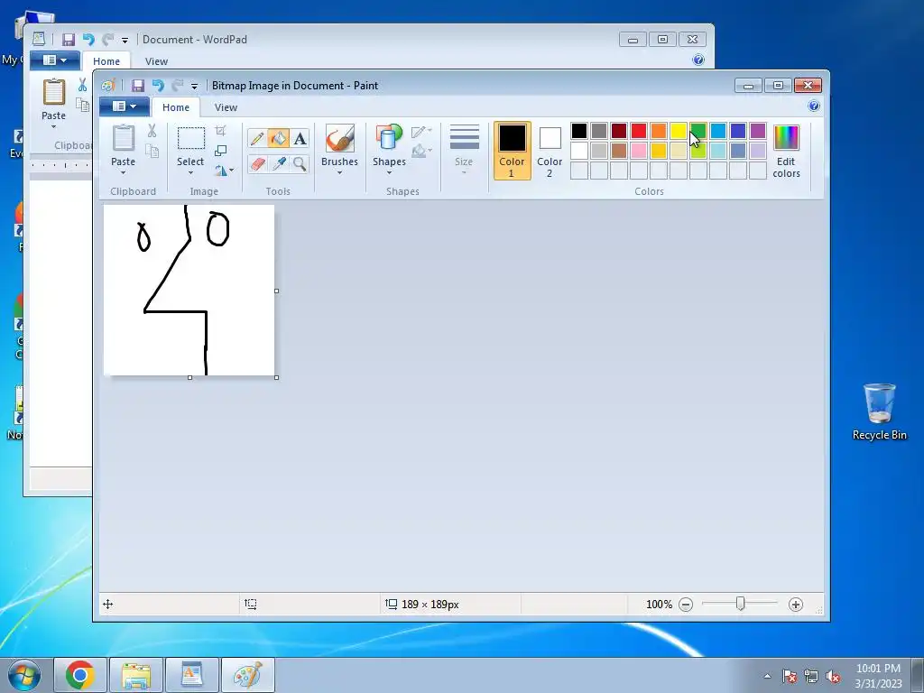Expand the Rotate or flip dropdown
The height and width of the screenshot is (693, 924).
[x=224, y=171]
